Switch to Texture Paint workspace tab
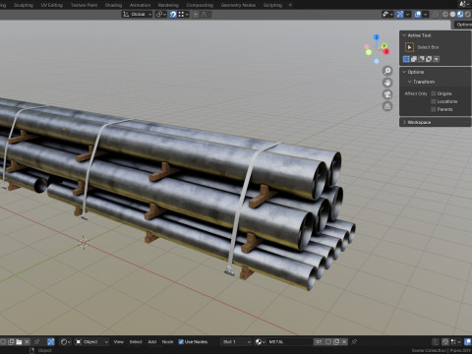 point(84,5)
